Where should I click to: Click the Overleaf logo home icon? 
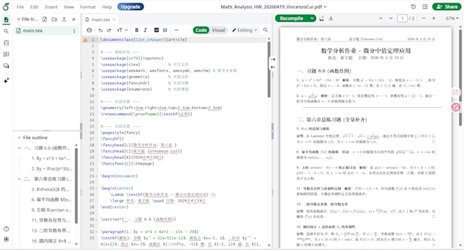pyautogui.click(x=6, y=7)
